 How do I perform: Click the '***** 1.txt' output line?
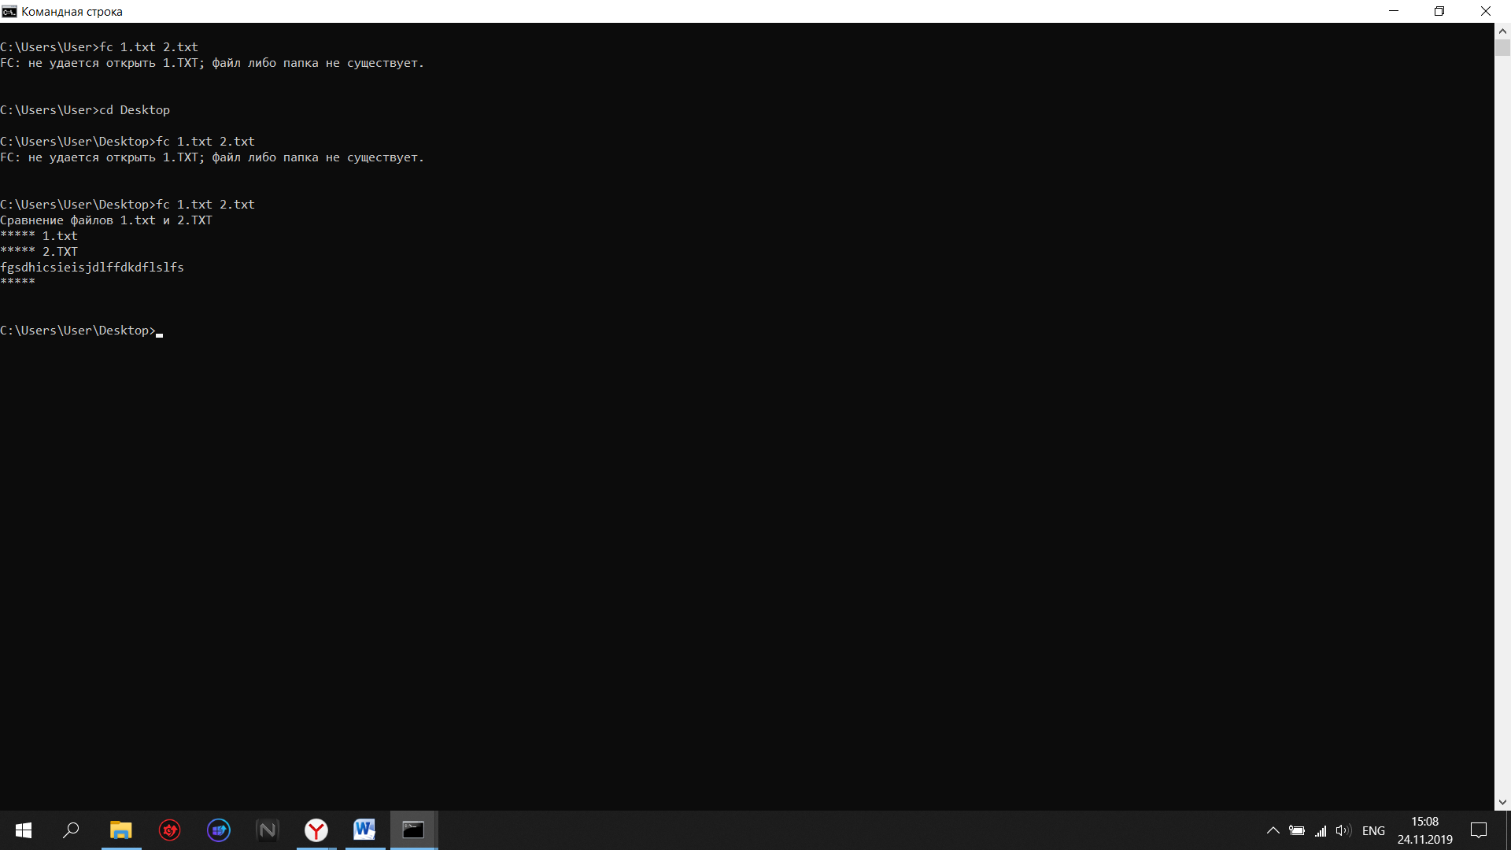tap(39, 236)
